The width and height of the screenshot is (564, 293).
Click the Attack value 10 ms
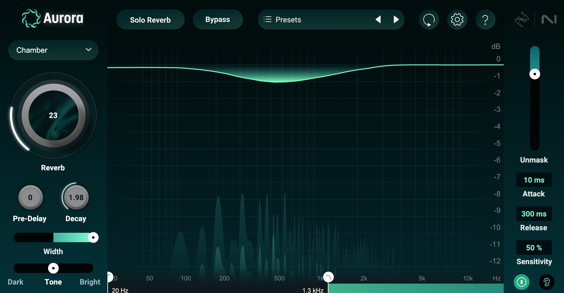(534, 180)
